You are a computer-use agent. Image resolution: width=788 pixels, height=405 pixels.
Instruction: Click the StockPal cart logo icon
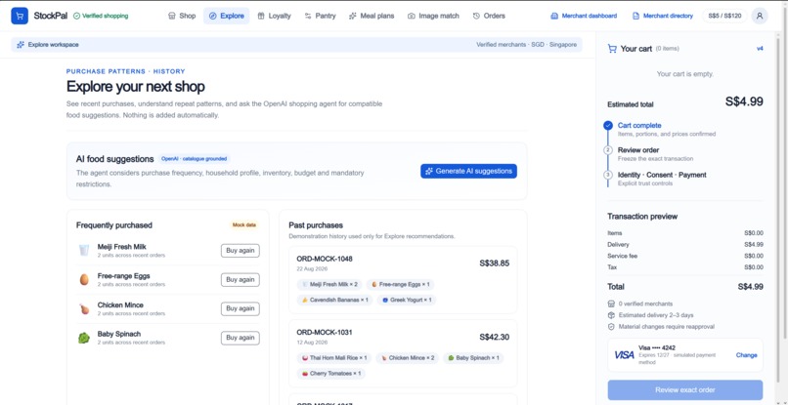(20, 16)
